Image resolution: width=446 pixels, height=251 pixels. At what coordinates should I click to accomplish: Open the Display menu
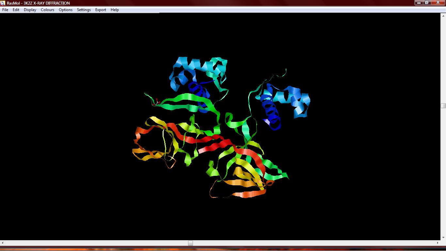30,10
